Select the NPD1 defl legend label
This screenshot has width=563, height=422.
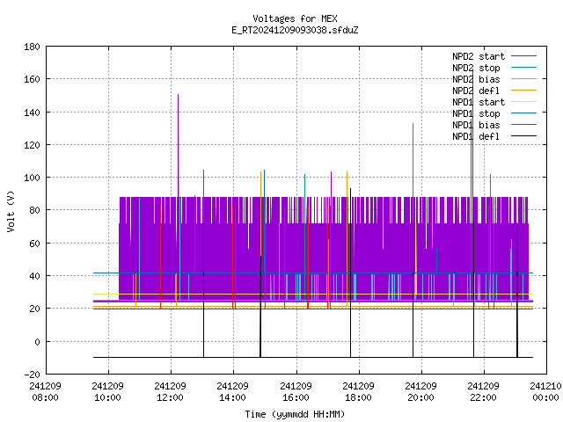476,136
